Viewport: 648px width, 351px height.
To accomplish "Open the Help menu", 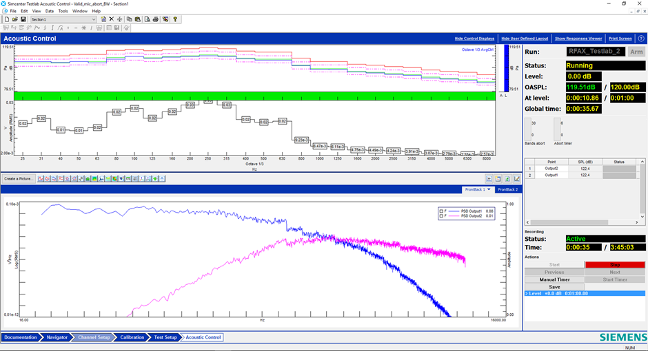I will 96,11.
